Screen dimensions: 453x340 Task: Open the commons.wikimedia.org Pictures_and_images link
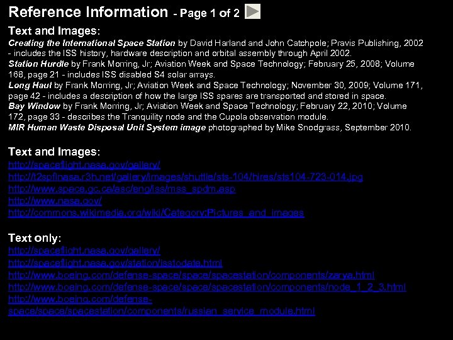pos(156,213)
